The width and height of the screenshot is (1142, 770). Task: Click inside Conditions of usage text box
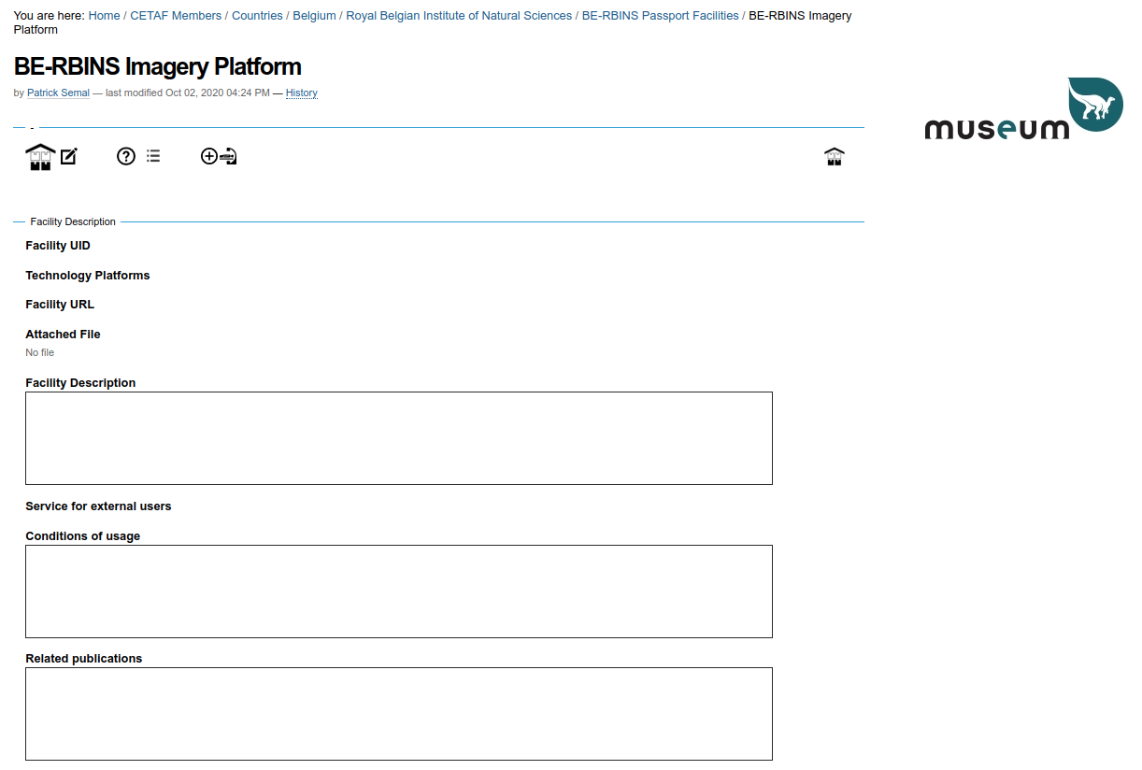399,592
